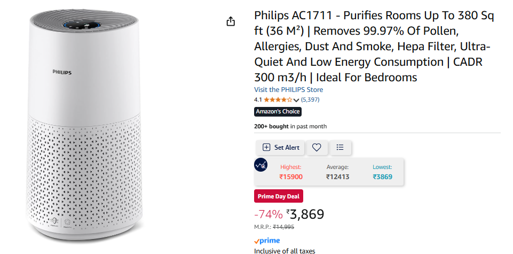Expand the ratings breakdown chevron
Screen dimensions: 513x254
point(296,100)
